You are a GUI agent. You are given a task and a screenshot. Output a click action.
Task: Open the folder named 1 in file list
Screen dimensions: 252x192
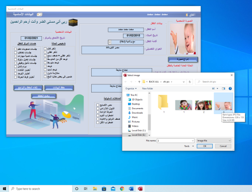pyautogui.click(x=163, y=102)
